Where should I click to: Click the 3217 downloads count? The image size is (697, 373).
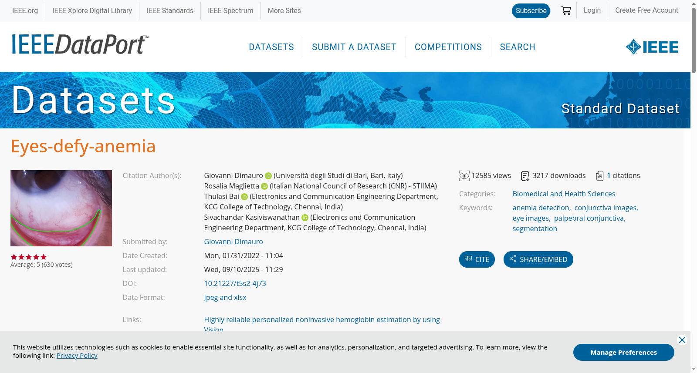pyautogui.click(x=559, y=176)
